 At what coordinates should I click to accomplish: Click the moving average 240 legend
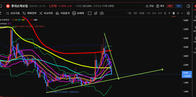(x=31, y=20)
